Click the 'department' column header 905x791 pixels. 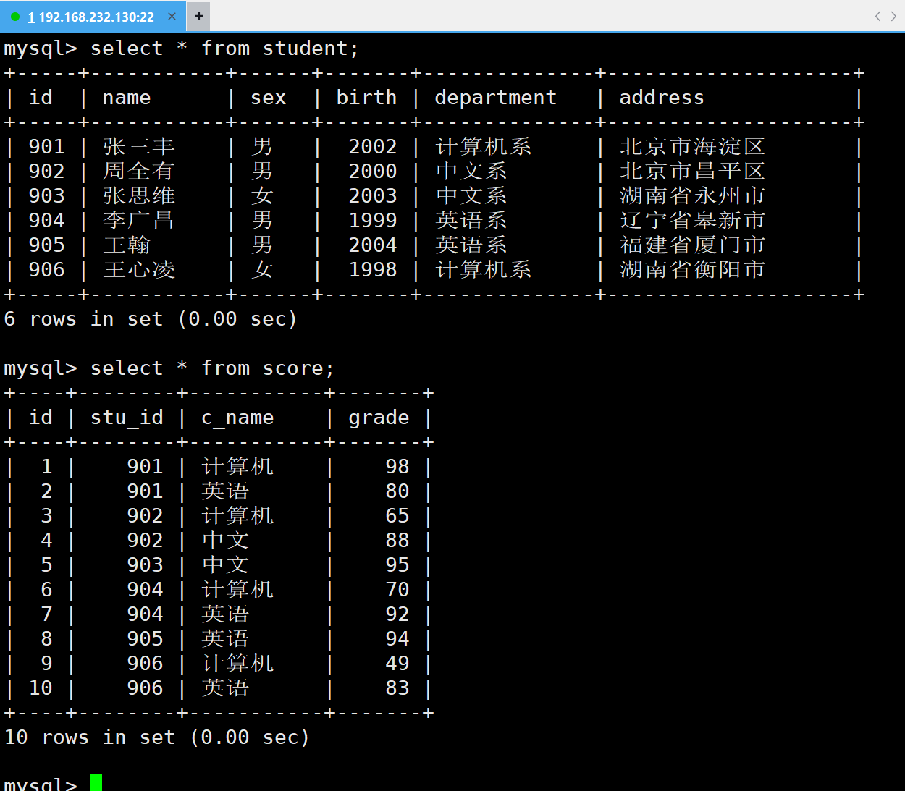click(495, 98)
